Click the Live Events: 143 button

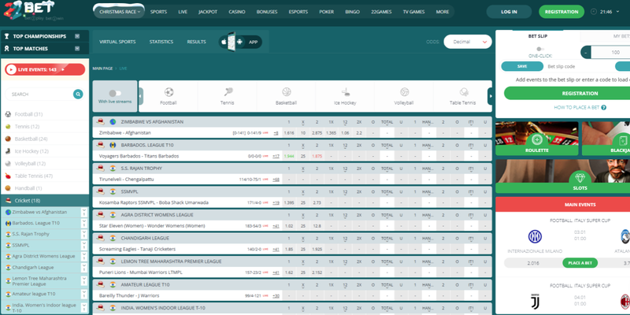point(45,69)
